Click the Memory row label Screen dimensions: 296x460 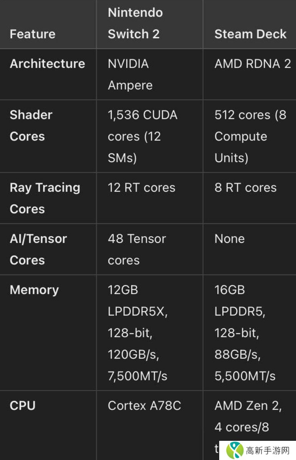[x=34, y=290]
